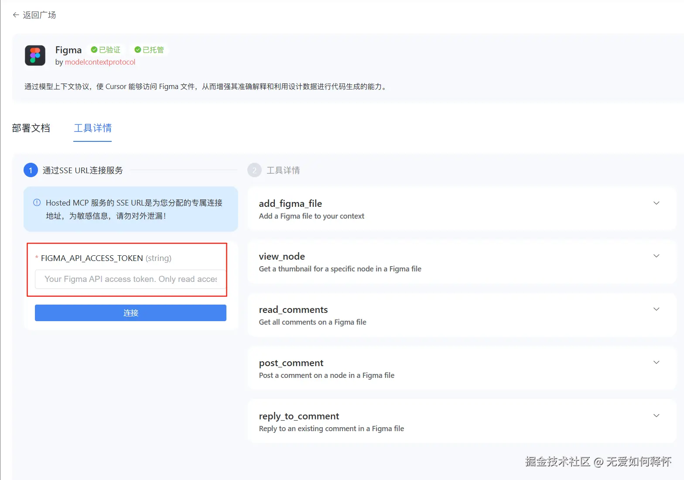Viewport: 684px width, 480px height.
Task: Click the post_comment tool title
Action: [291, 363]
